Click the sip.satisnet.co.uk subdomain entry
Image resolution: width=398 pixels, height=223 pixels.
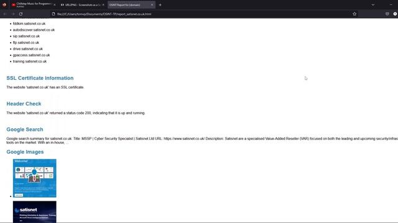26,36
